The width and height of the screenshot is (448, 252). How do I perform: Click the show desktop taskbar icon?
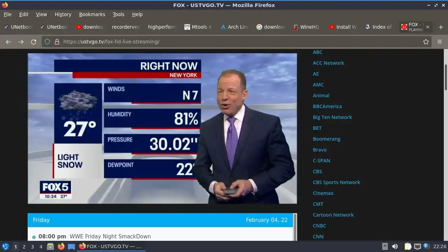71,246
